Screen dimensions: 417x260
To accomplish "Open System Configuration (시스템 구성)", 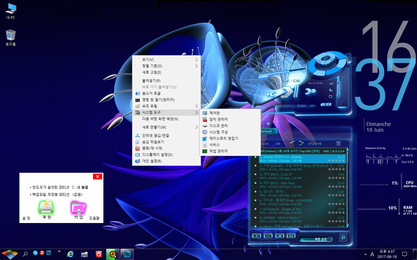I will coord(230,132).
